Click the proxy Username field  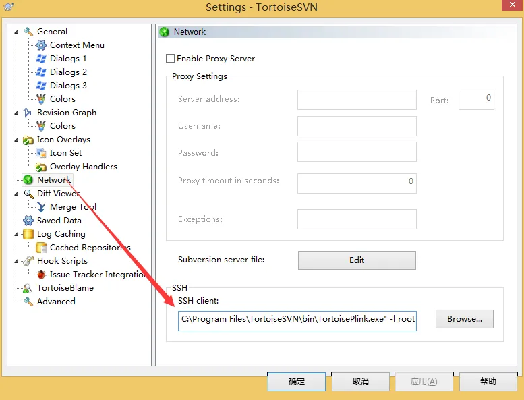(x=357, y=126)
